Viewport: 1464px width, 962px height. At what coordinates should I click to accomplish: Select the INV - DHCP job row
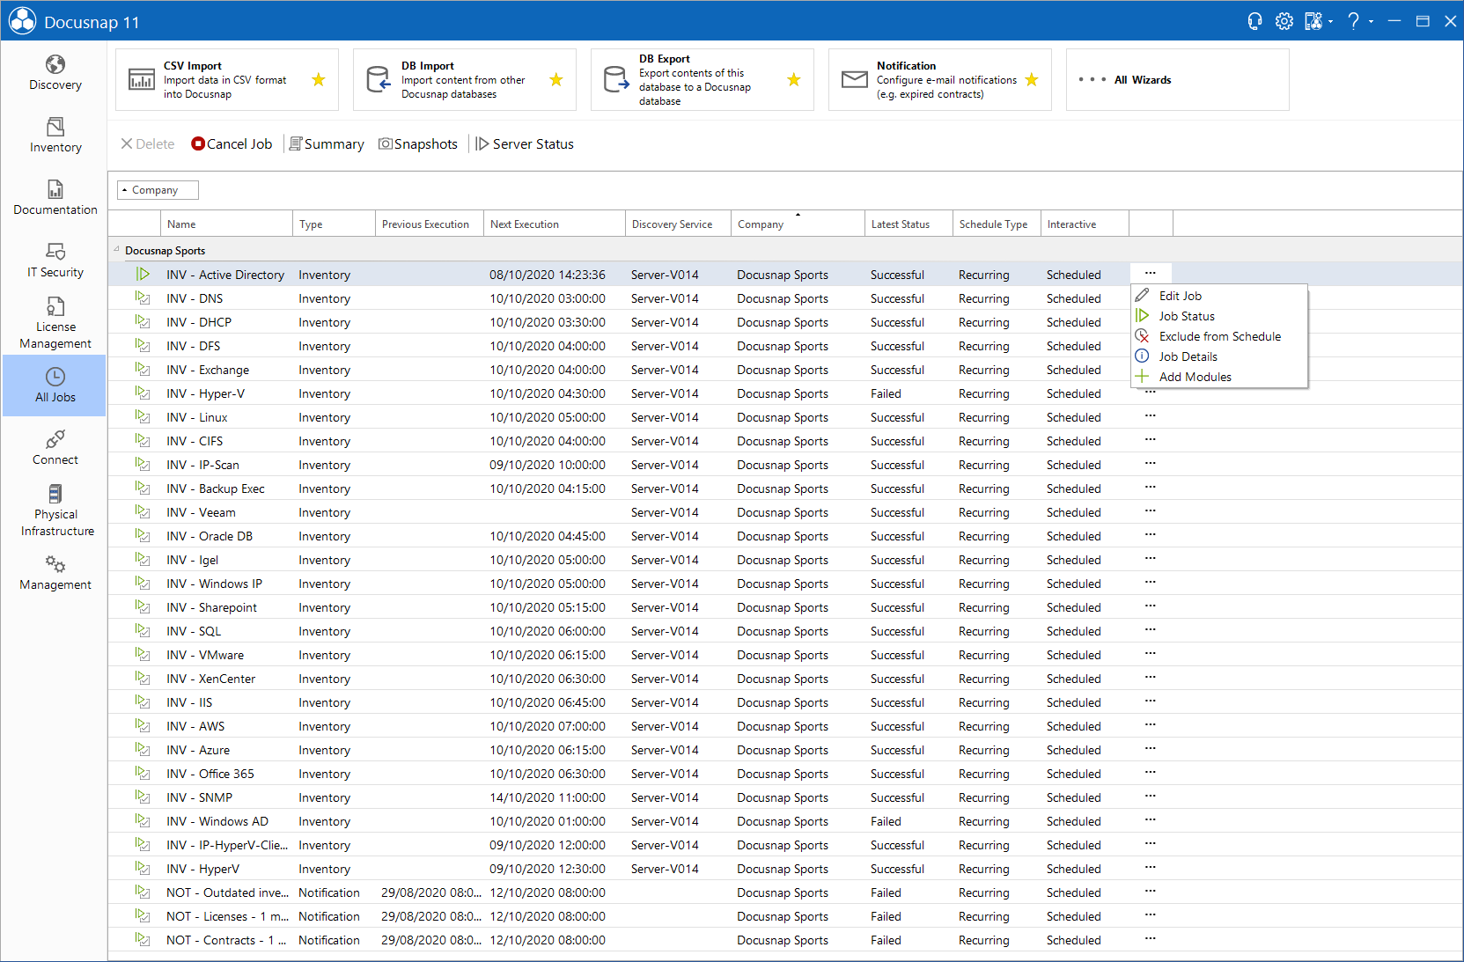click(x=785, y=322)
